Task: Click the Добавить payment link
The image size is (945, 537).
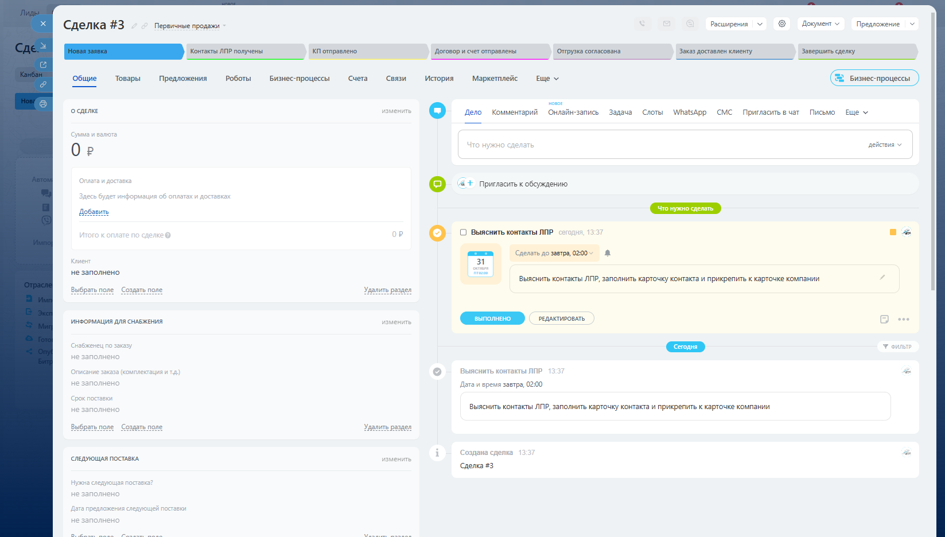Action: click(94, 212)
